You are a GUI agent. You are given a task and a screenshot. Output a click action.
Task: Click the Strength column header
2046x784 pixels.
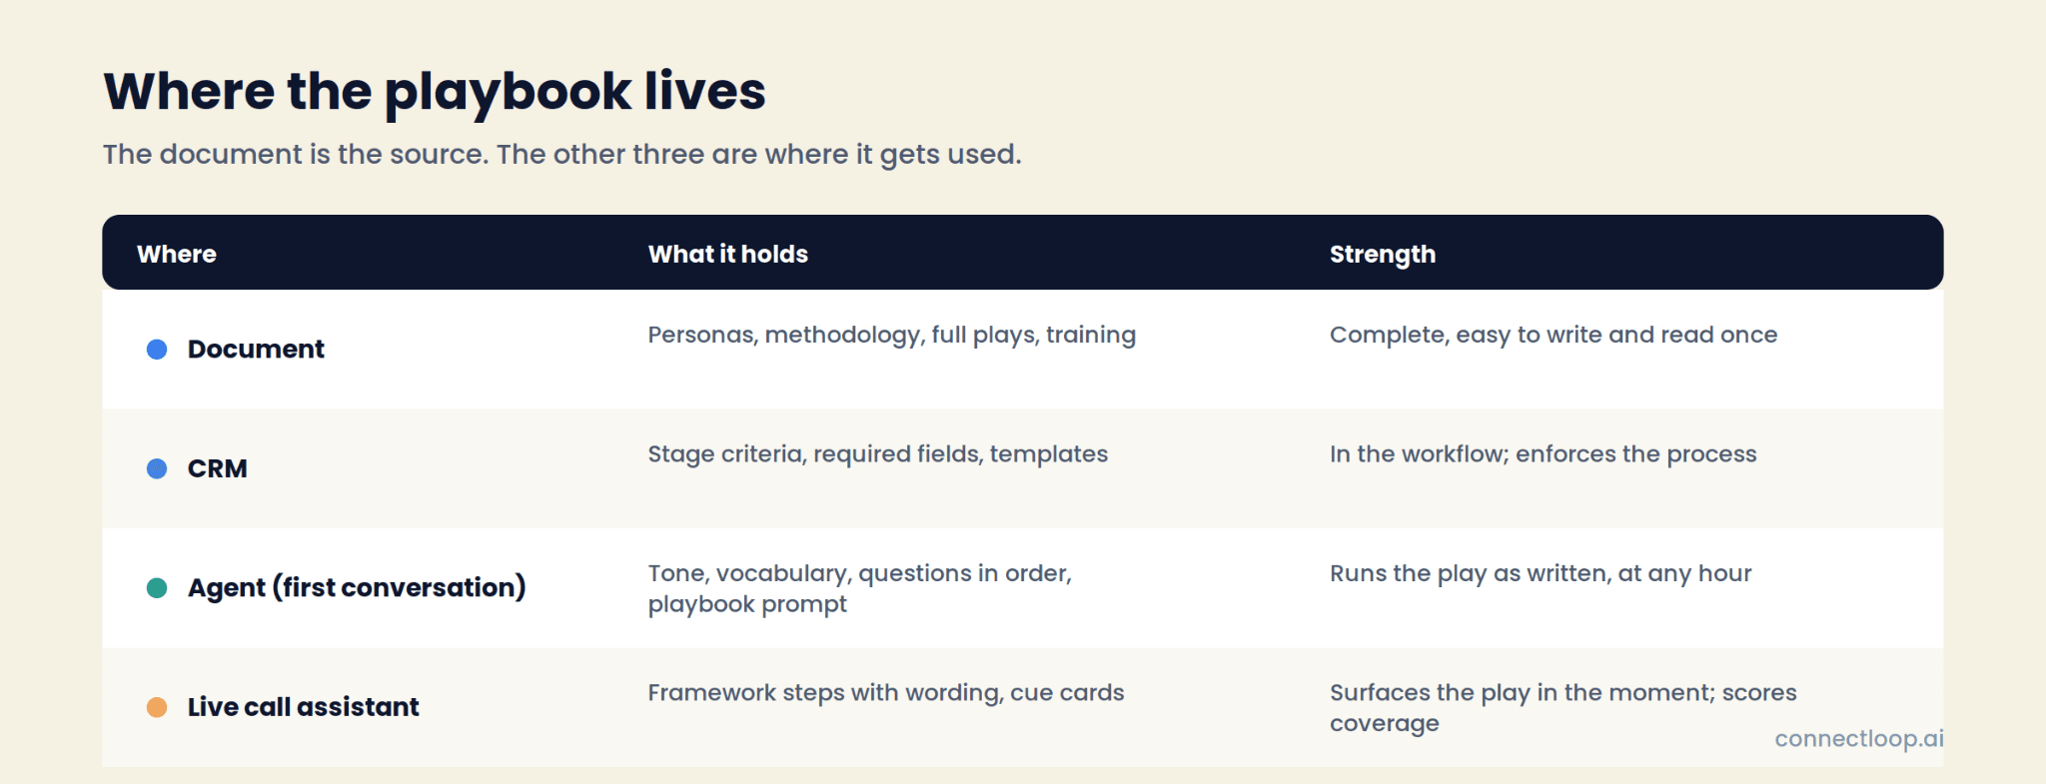(1383, 254)
